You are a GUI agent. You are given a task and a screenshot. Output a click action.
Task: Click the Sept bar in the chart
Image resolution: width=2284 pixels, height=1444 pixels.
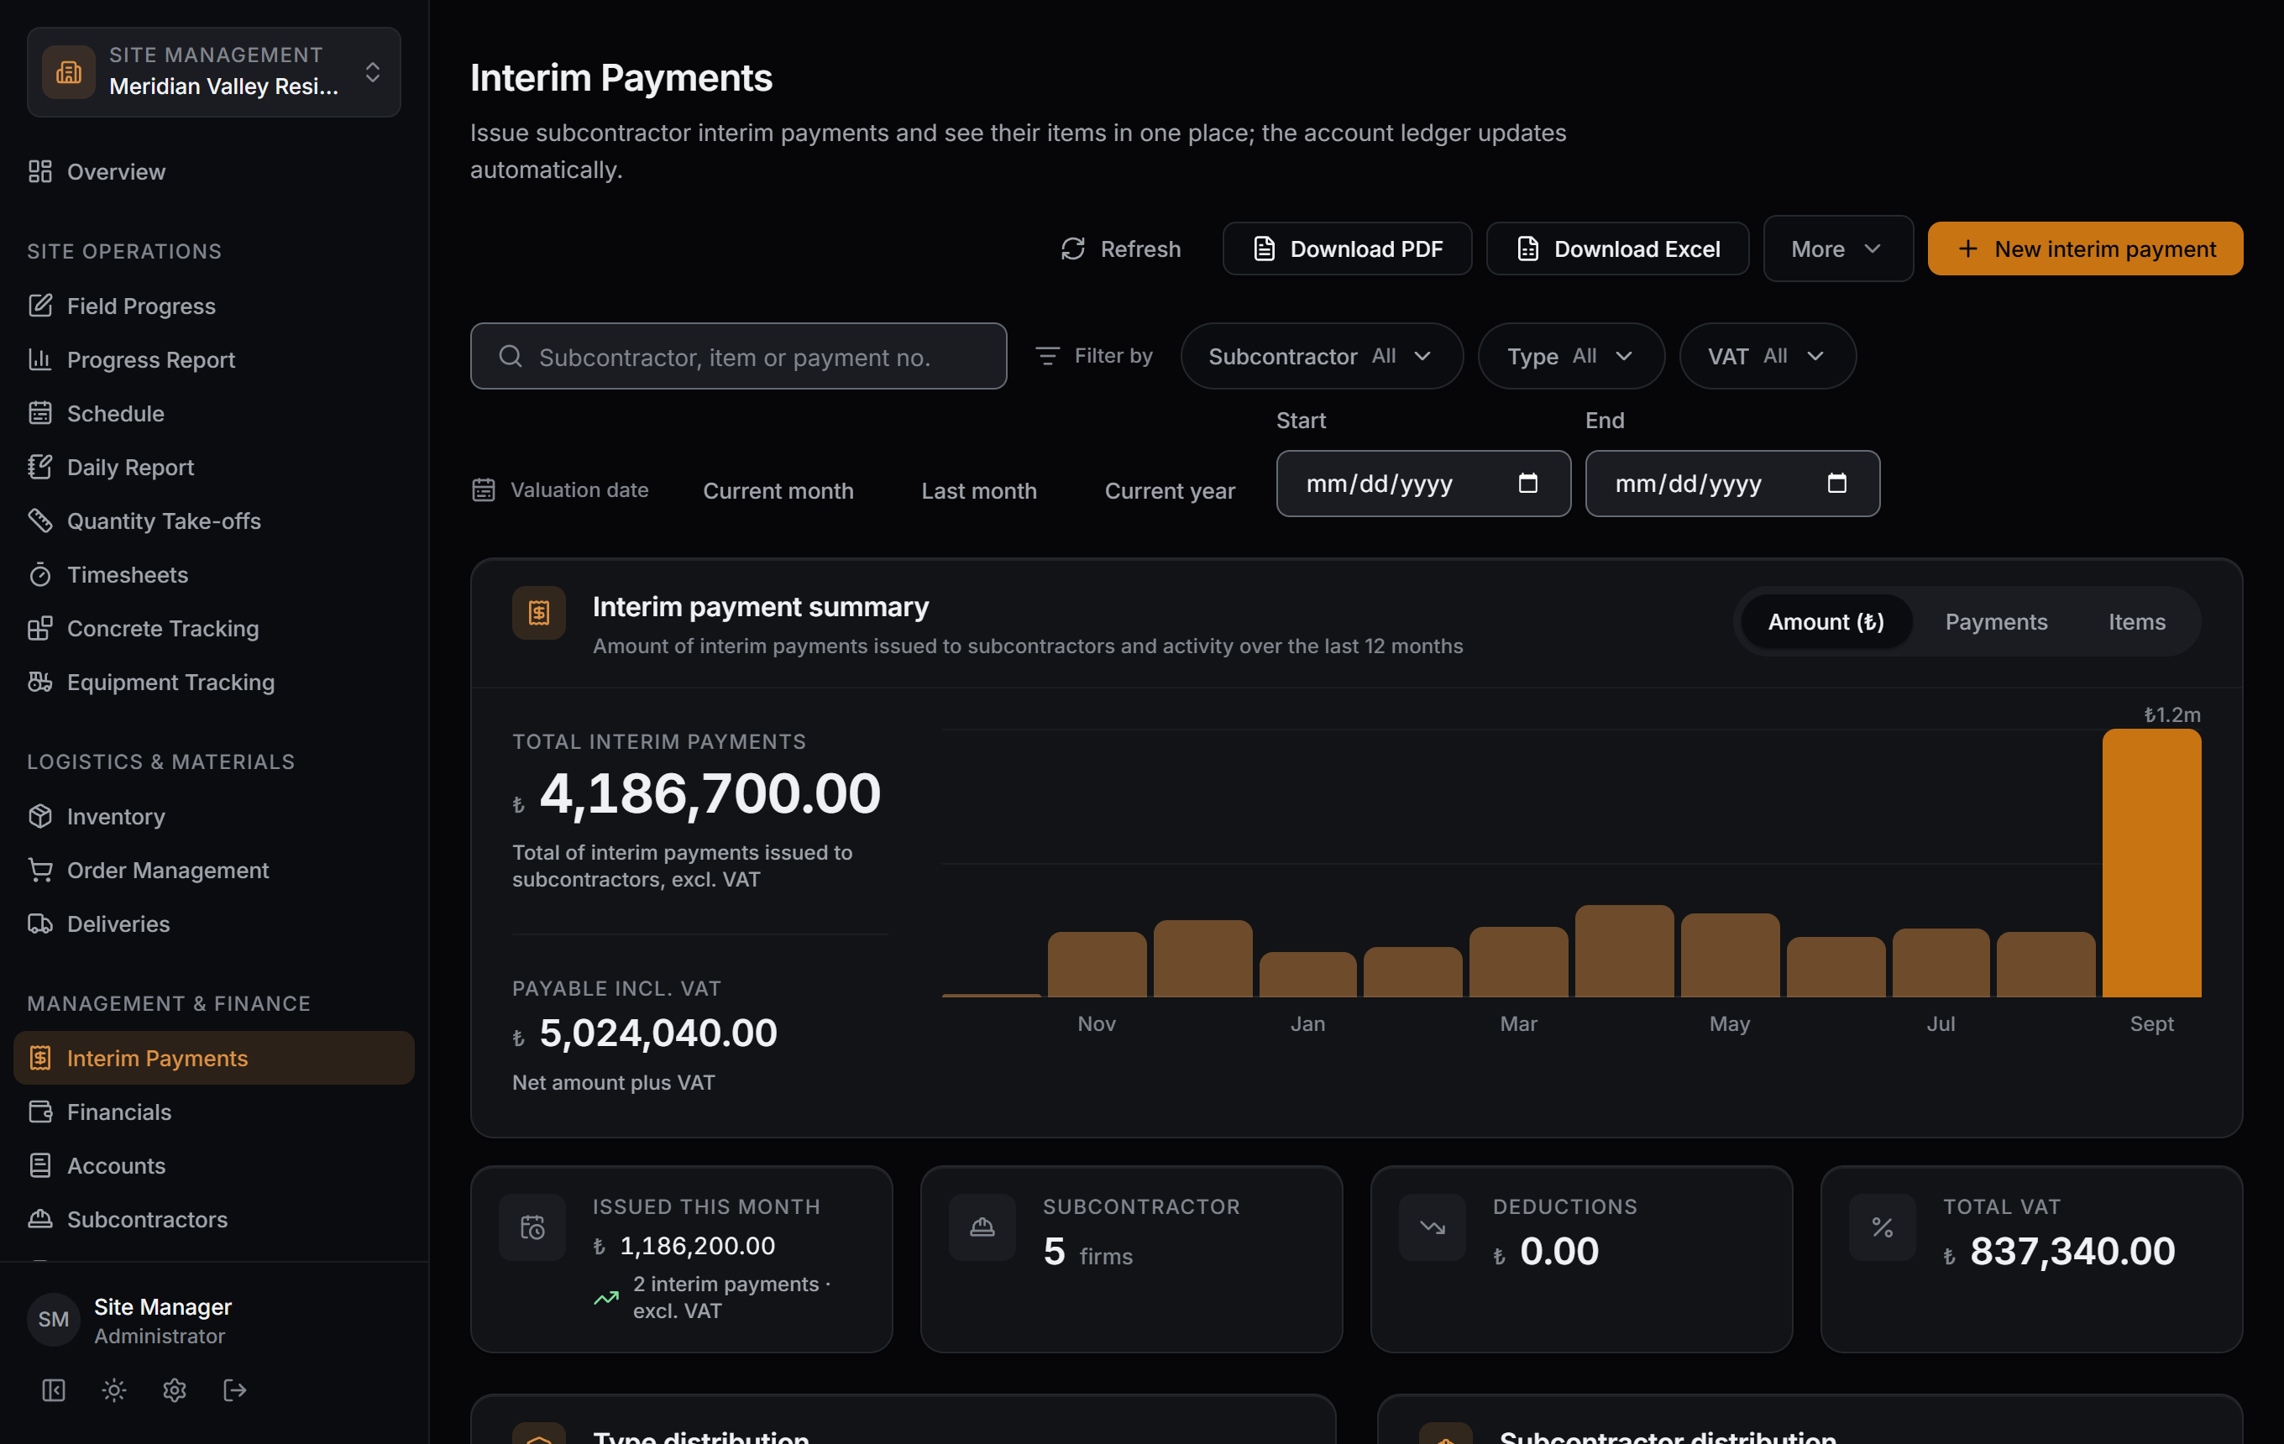2151,863
